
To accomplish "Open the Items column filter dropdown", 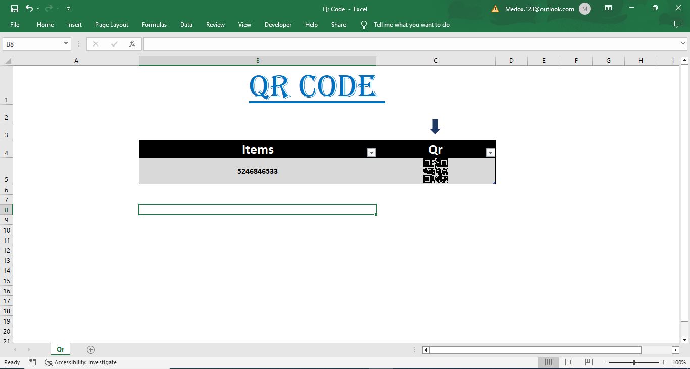I will click(371, 153).
